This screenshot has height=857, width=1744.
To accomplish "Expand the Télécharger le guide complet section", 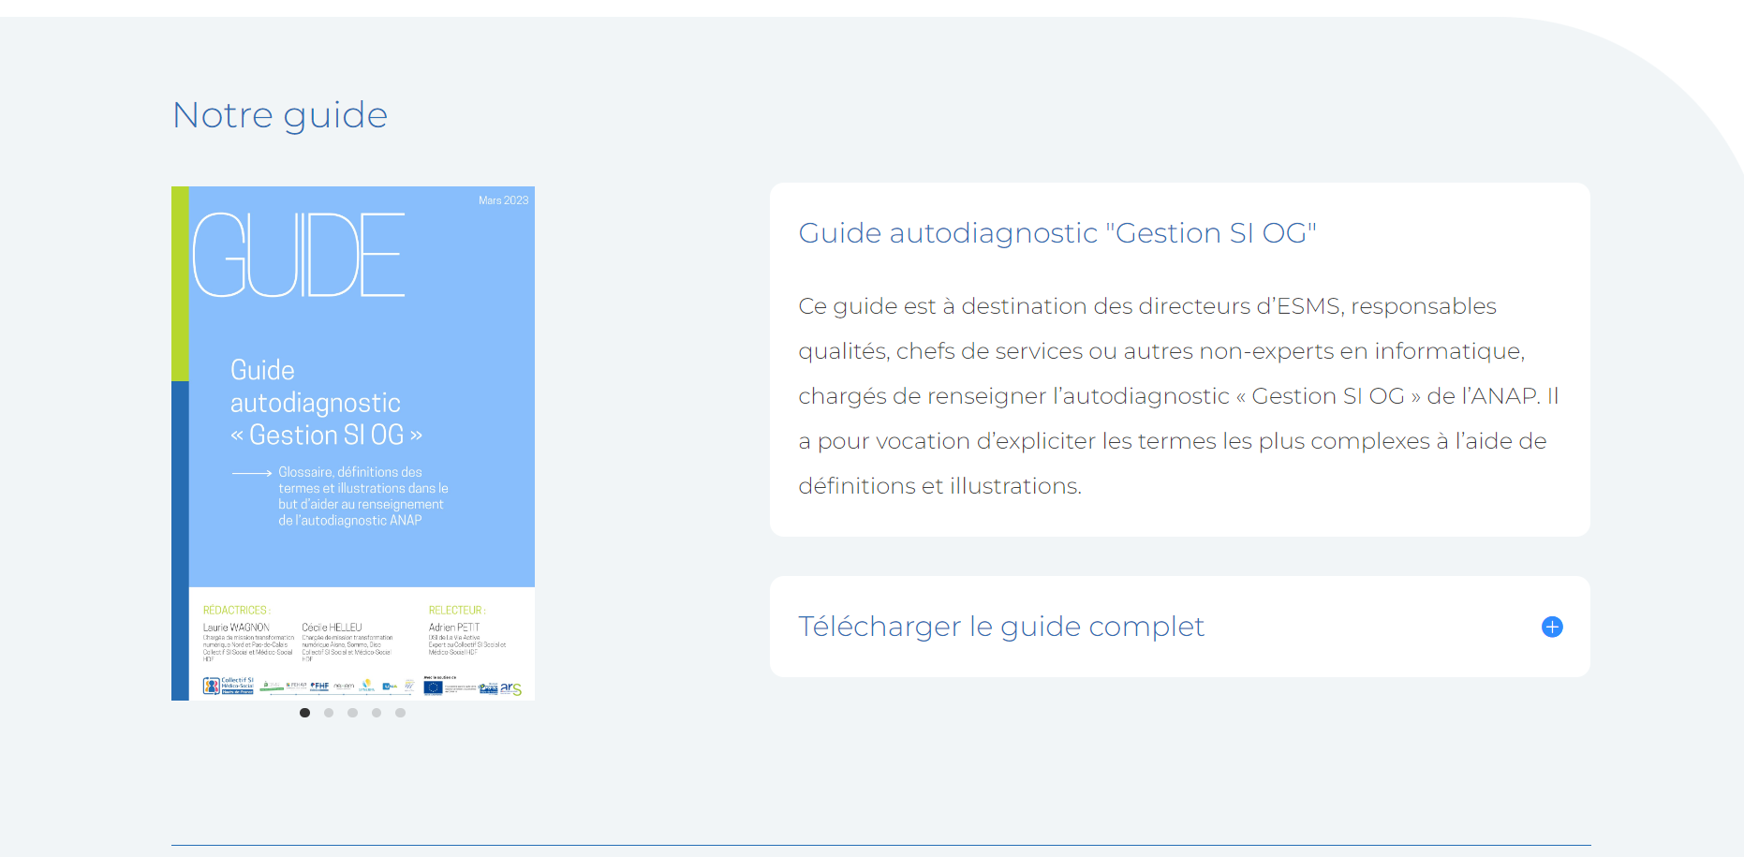I will pos(1179,627).
